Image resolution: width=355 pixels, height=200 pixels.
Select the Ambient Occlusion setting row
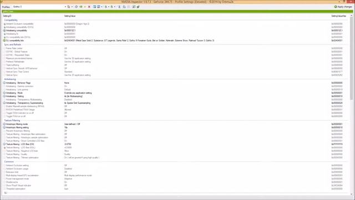click(175, 166)
